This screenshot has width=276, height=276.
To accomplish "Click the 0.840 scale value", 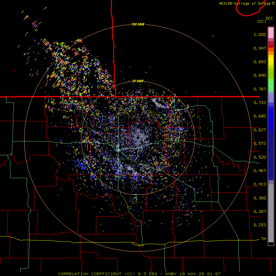I will 260,75.
